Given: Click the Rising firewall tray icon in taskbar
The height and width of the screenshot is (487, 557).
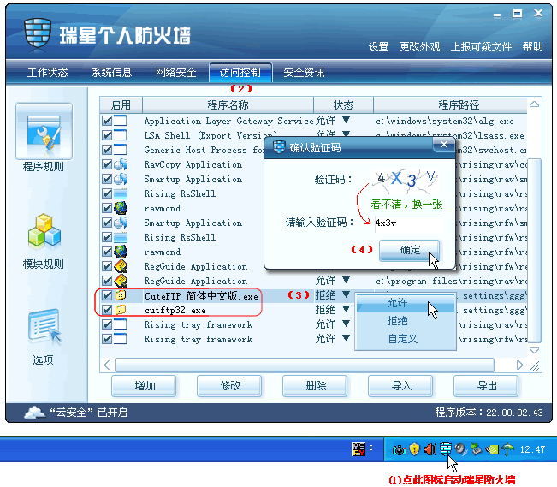Looking at the screenshot, I should [x=445, y=449].
